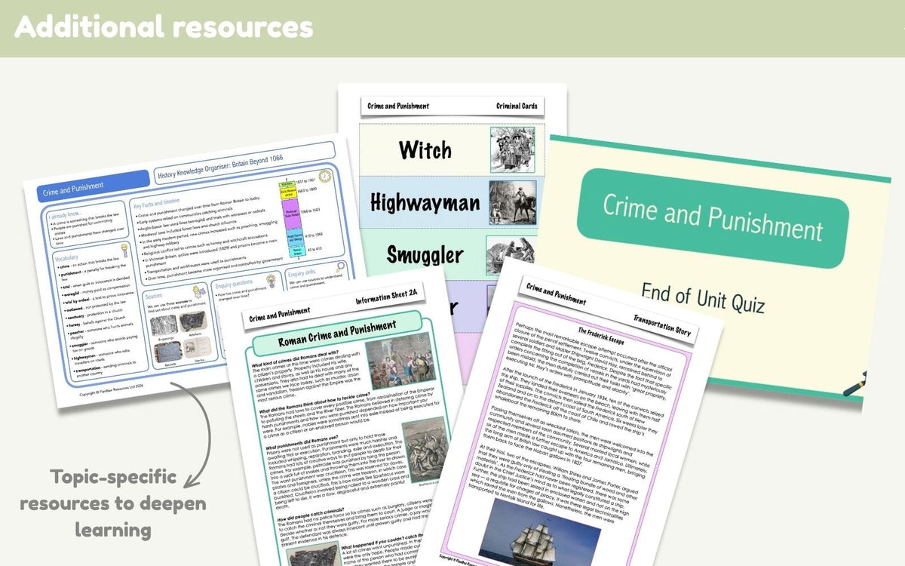Click the 'Enquiry questions' heading
This screenshot has height=566, width=905.
[234, 284]
